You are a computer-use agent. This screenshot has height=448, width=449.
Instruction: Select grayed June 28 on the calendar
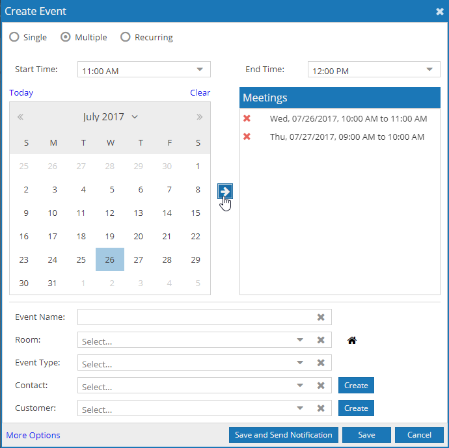[110, 166]
